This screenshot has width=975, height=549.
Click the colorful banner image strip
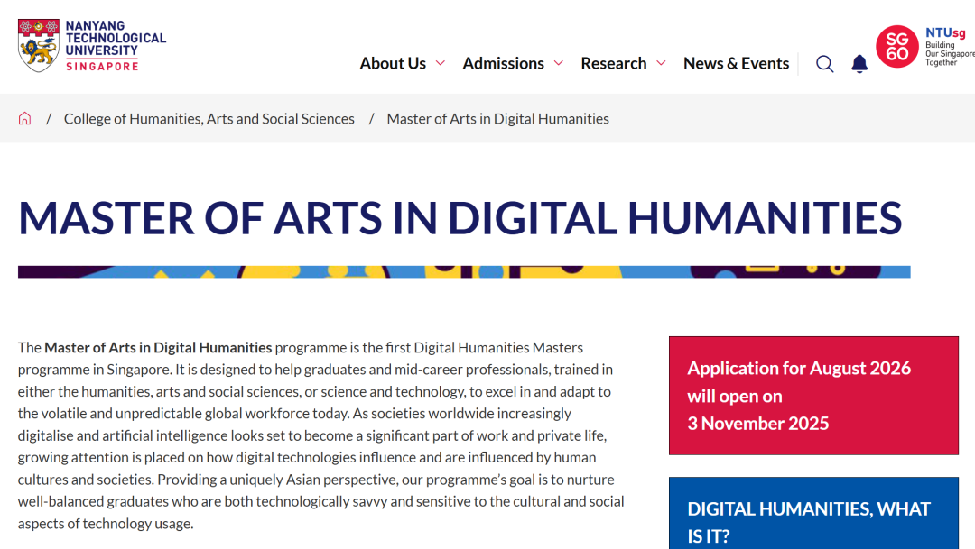click(464, 271)
